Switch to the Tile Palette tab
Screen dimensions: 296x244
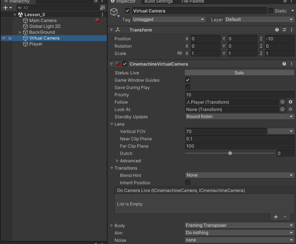192,1
